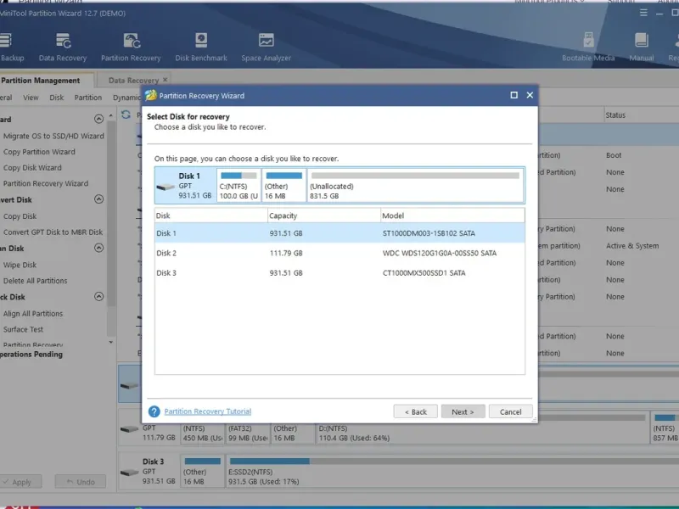Open the Disk menu

56,98
